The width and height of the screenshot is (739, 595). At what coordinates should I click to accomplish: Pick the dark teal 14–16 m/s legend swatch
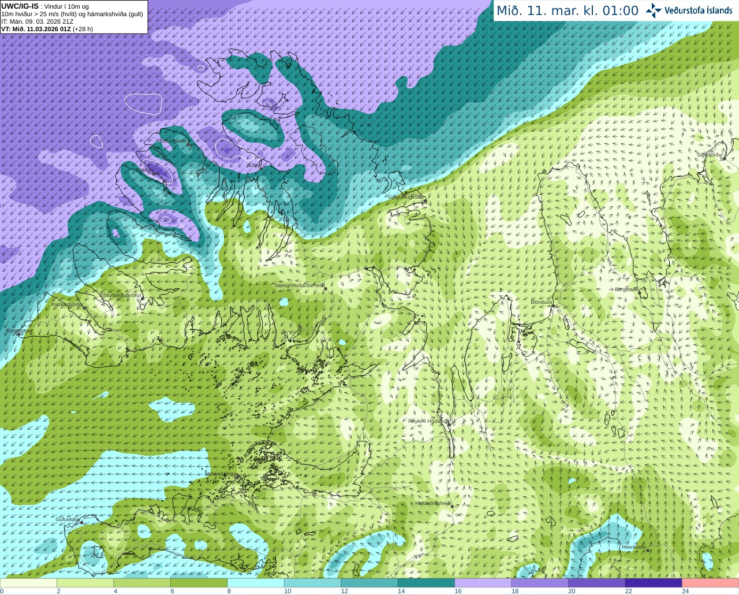point(426,583)
